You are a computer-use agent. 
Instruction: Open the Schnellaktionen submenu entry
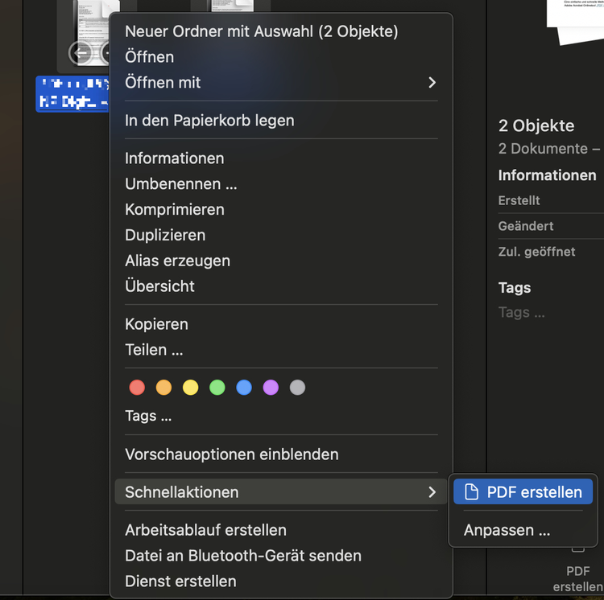[281, 492]
